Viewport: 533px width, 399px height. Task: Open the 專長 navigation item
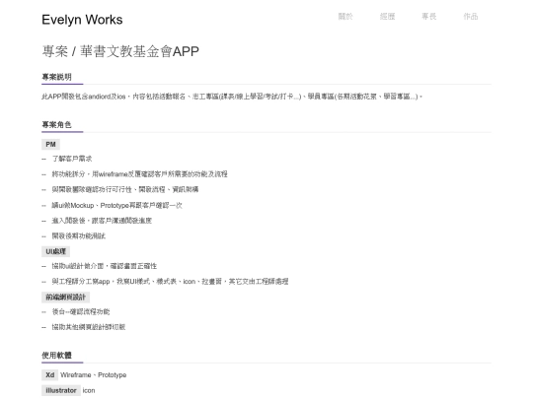(429, 17)
